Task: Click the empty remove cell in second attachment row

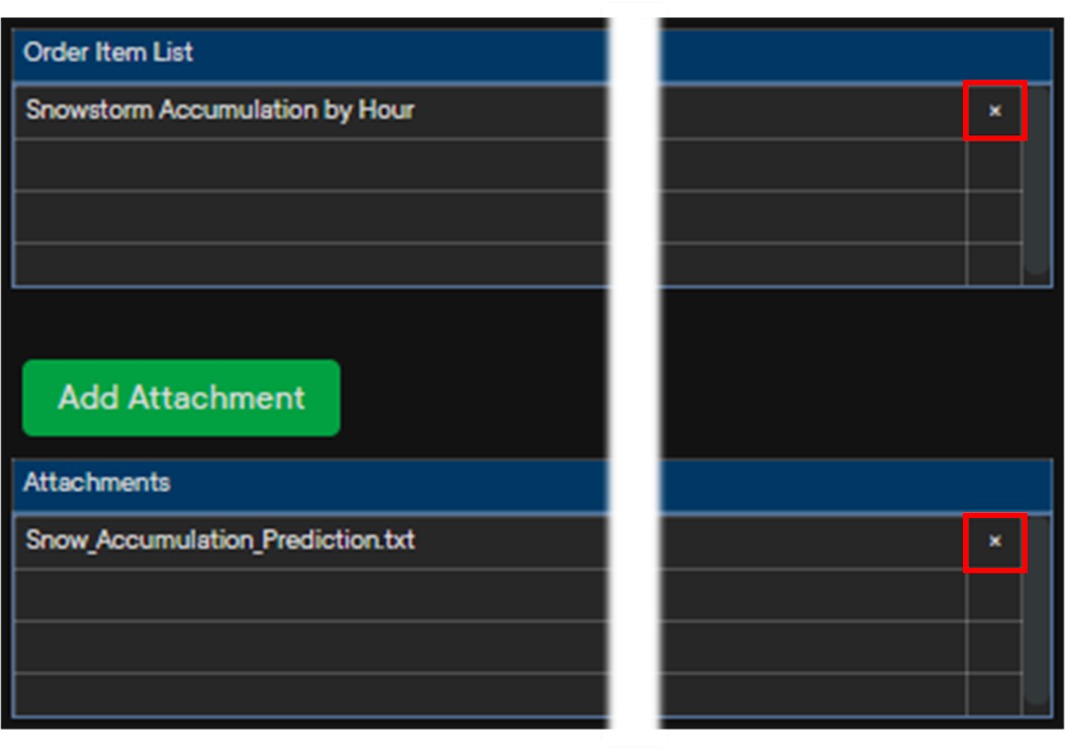Action: [994, 595]
